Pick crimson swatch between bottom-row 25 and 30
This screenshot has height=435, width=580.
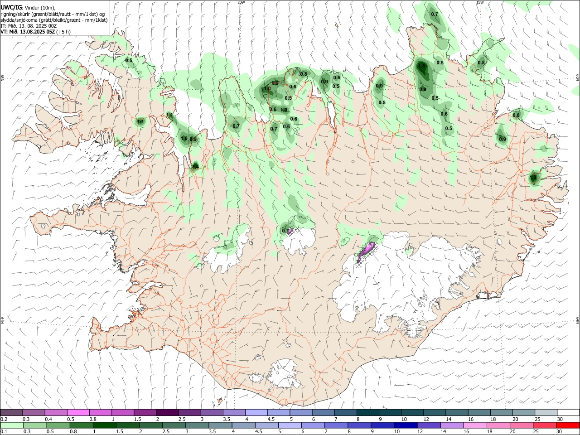click(x=544, y=425)
